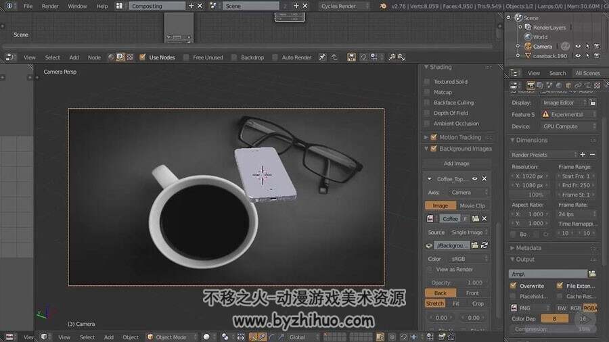Open the Window menu
The width and height of the screenshot is (609, 342).
pyautogui.click(x=77, y=6)
